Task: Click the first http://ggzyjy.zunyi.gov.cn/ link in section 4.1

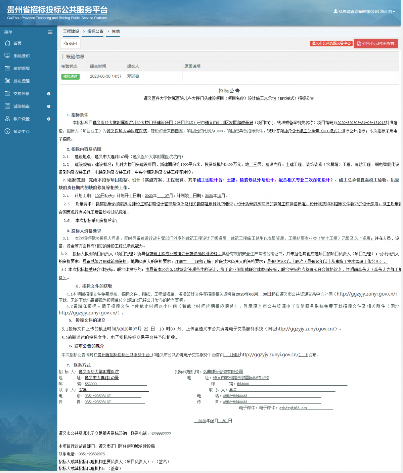Action: coord(366,294)
